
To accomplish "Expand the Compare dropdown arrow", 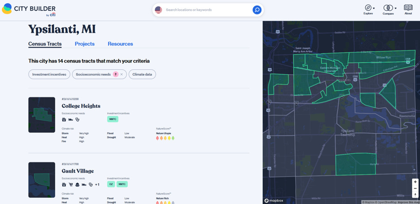I will [x=395, y=8].
